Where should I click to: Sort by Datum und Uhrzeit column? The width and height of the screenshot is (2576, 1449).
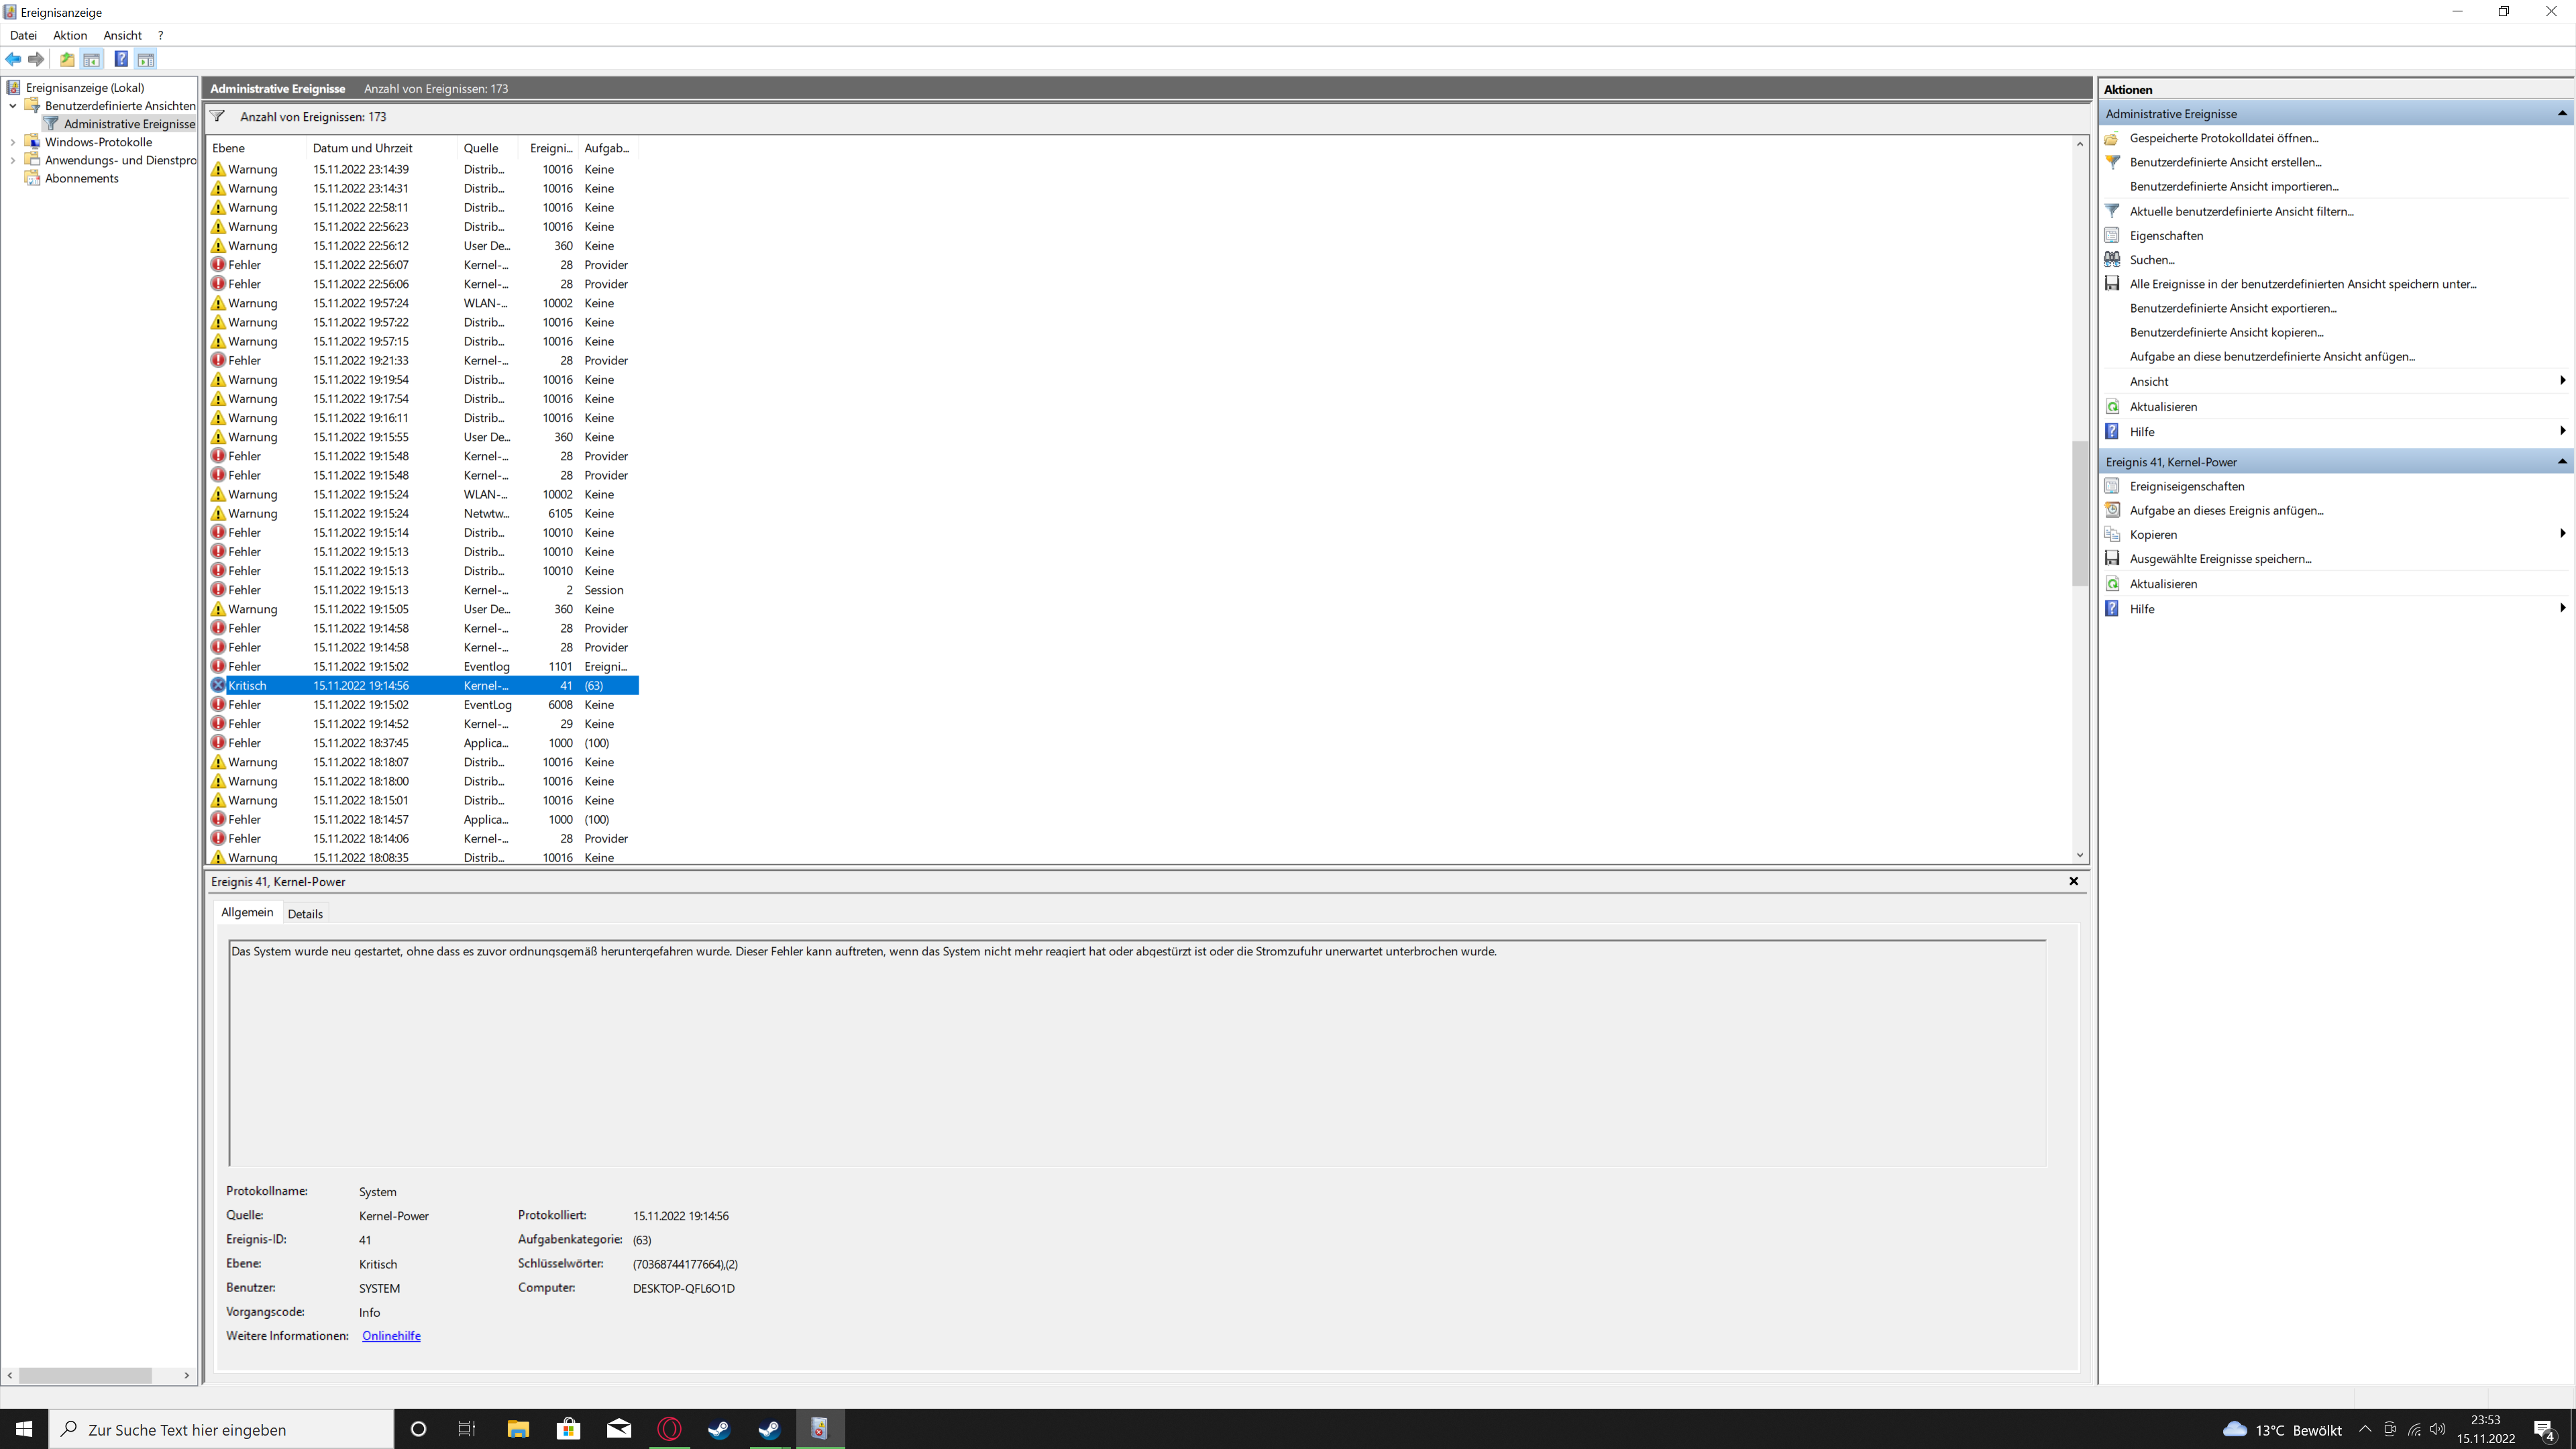pos(383,148)
